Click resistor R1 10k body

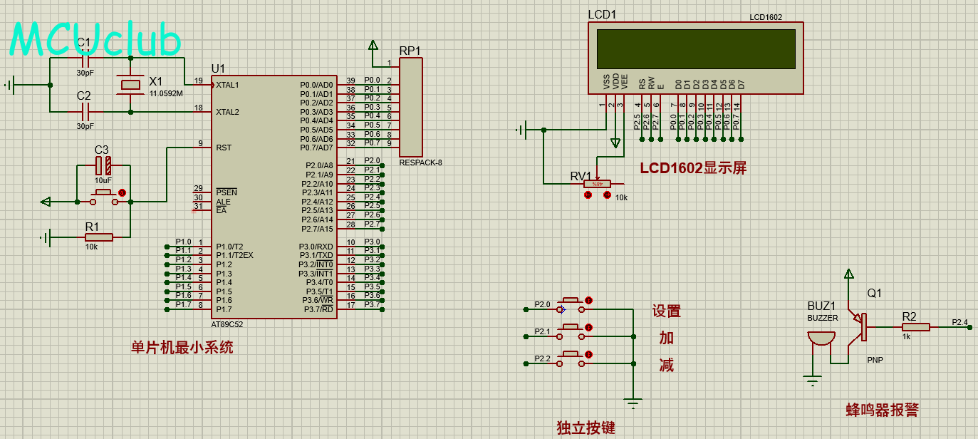click(98, 237)
